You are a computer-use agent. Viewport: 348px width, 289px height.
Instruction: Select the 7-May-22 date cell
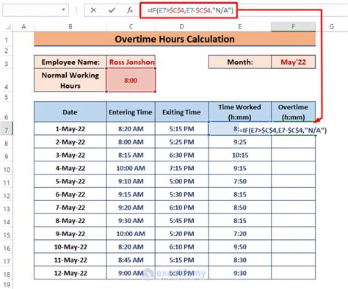70,208
